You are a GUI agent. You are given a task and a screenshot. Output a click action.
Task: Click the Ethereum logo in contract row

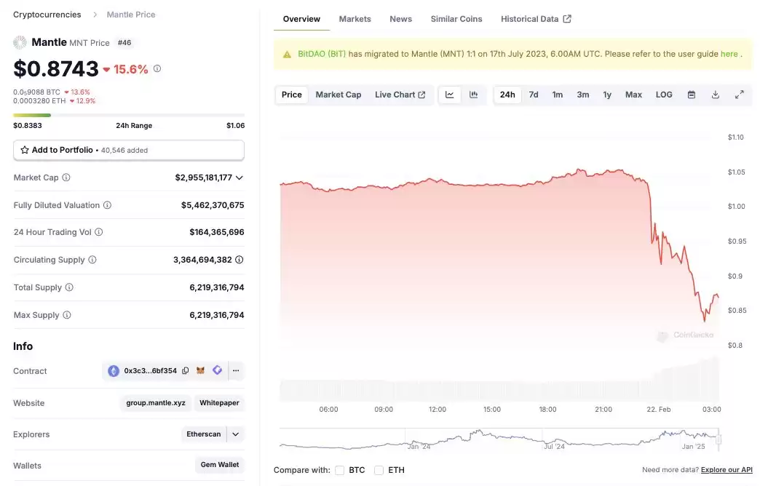click(114, 371)
